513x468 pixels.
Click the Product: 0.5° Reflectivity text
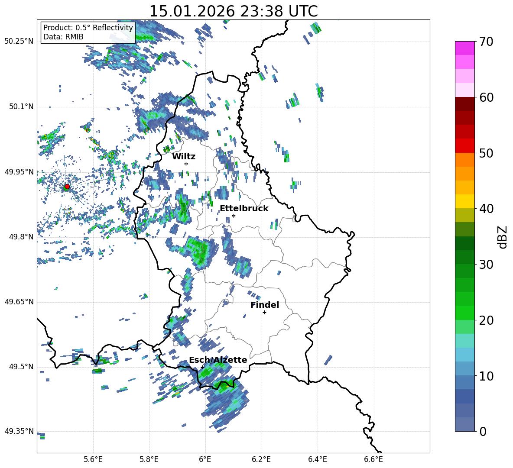[88, 27]
